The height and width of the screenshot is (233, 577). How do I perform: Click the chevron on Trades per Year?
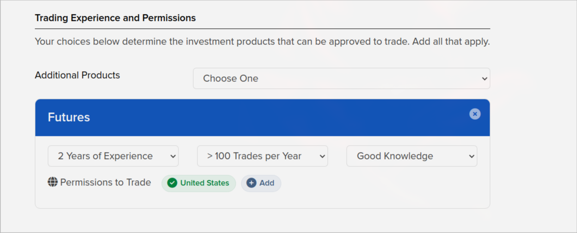[322, 156]
